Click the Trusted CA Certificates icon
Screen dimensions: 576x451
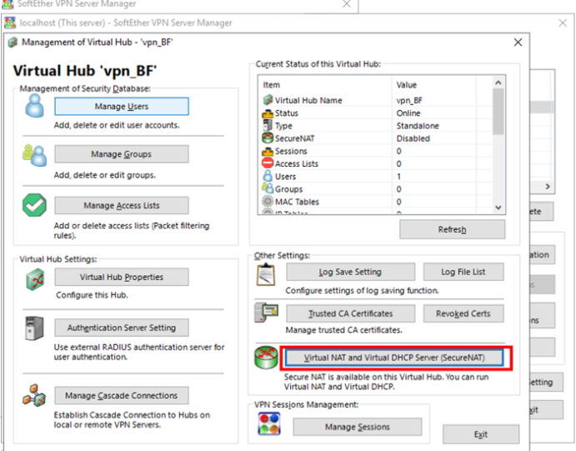tap(267, 314)
